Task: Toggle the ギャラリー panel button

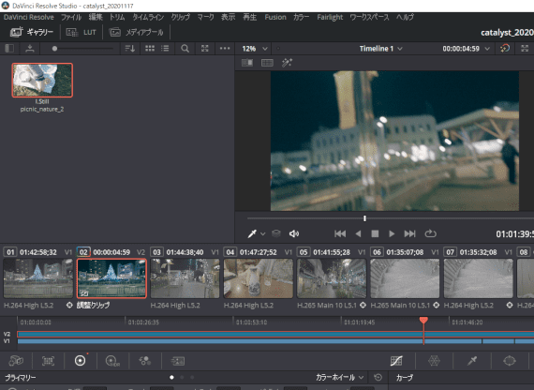Action: coord(32,32)
